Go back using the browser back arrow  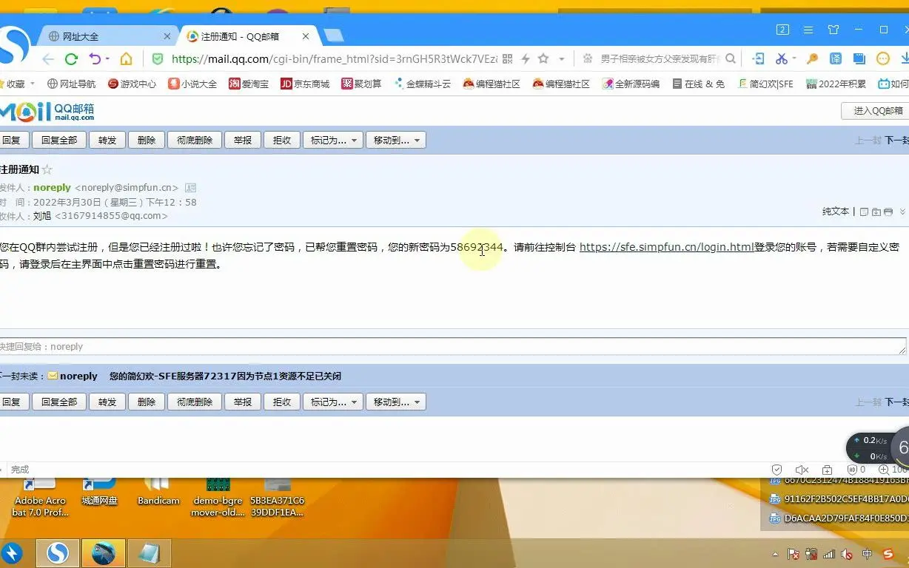tap(48, 59)
